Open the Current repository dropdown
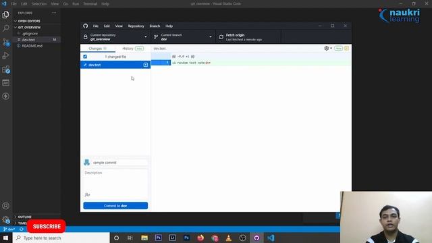Screen dimensions: 432x243 pos(115,37)
